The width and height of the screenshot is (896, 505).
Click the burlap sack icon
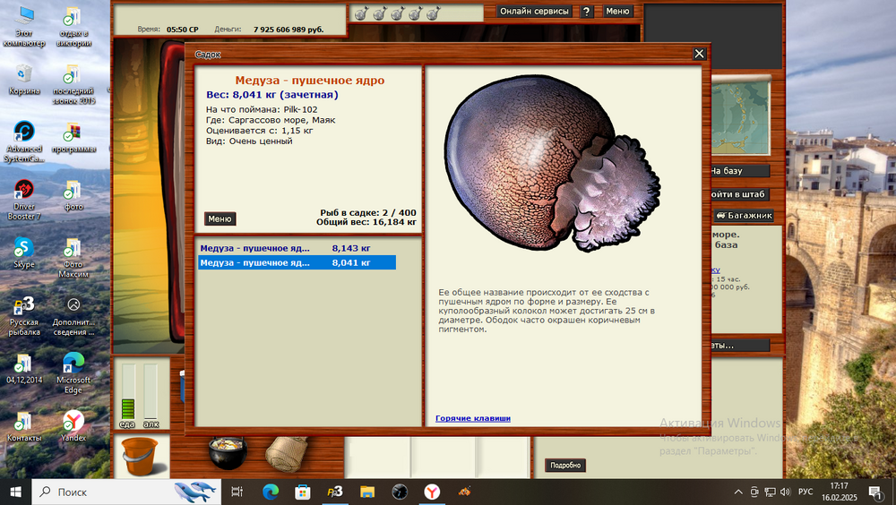(287, 454)
